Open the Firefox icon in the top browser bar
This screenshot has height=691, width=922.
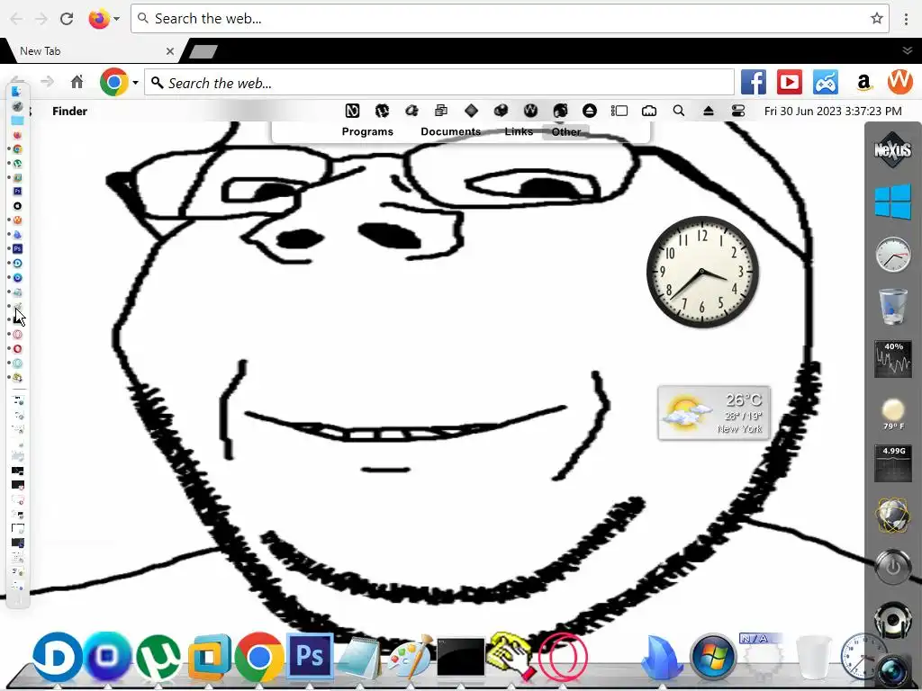tap(99, 19)
